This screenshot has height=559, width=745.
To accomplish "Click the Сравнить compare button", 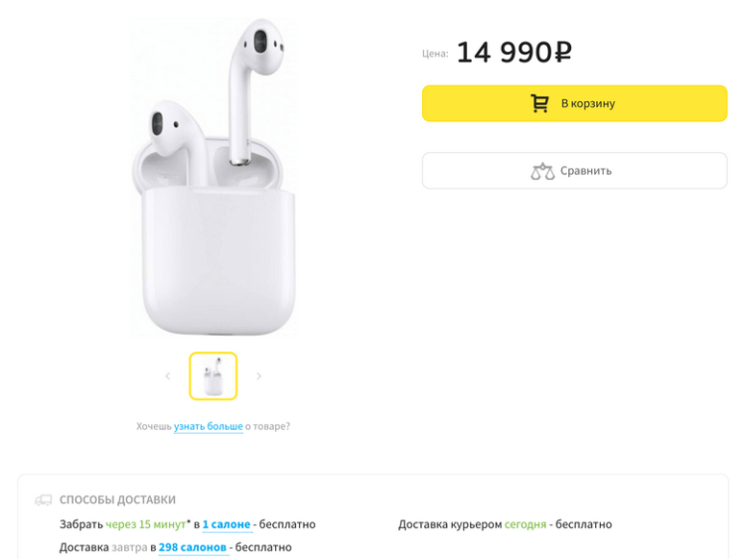I will pyautogui.click(x=574, y=171).
